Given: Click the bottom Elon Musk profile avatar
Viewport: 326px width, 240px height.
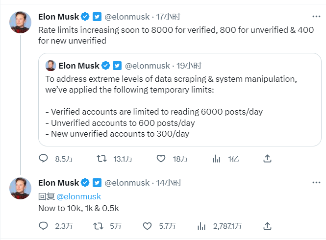Looking at the screenshot, I should click(21, 189).
